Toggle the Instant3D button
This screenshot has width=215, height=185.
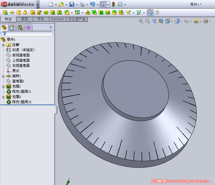coord(150,12)
